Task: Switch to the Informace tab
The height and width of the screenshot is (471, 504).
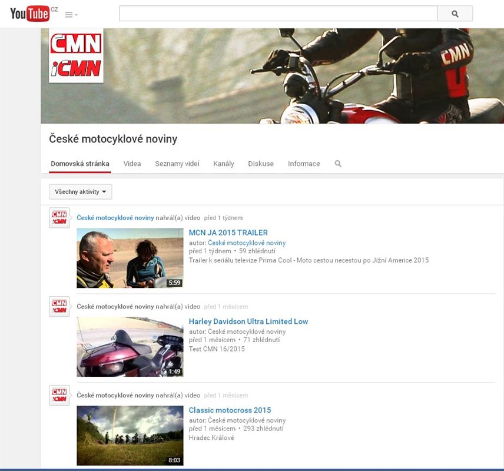Action: pyautogui.click(x=304, y=164)
